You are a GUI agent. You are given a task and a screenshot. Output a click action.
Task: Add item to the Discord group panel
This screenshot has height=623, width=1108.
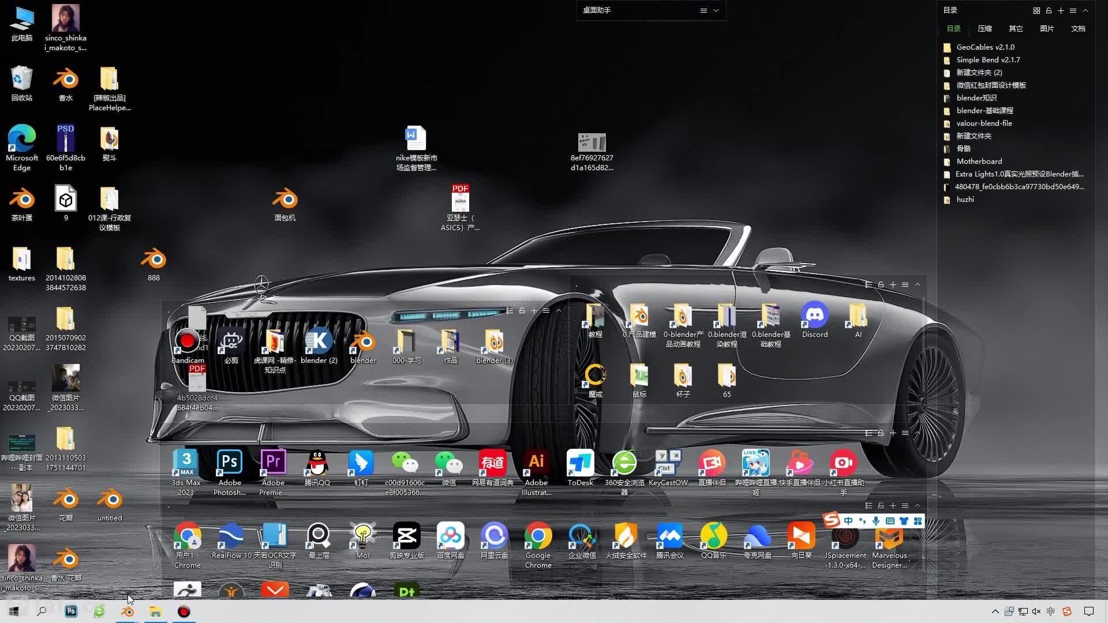[x=893, y=284]
